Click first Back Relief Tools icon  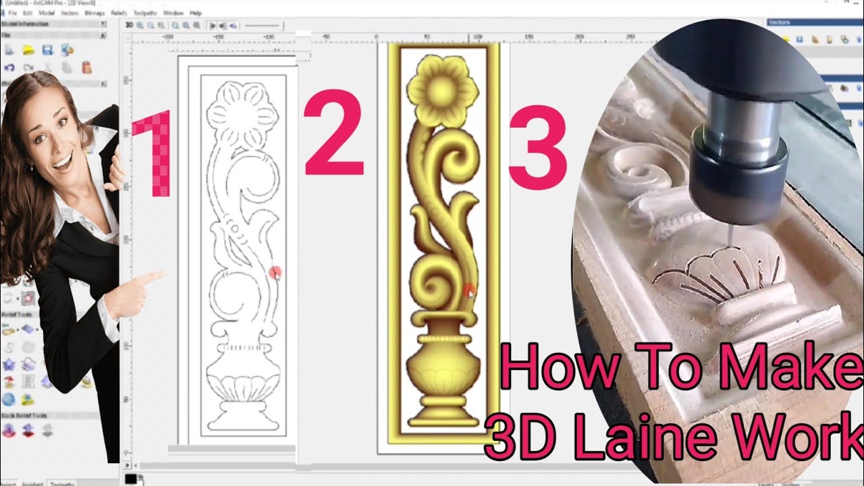coord(9,431)
